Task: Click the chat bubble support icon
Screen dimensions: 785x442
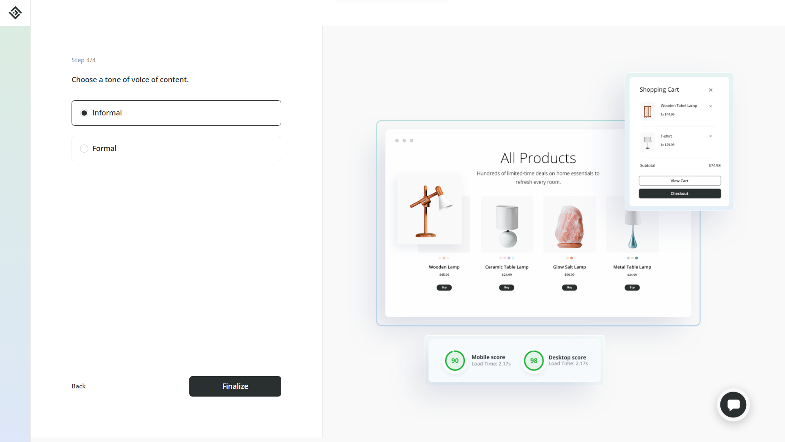Action: [733, 405]
